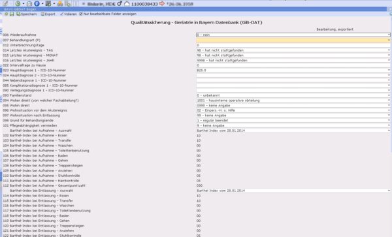Open the Grund für Behandlungsende dropdown
Screen dimensions: 392x237
click(x=293, y=120)
